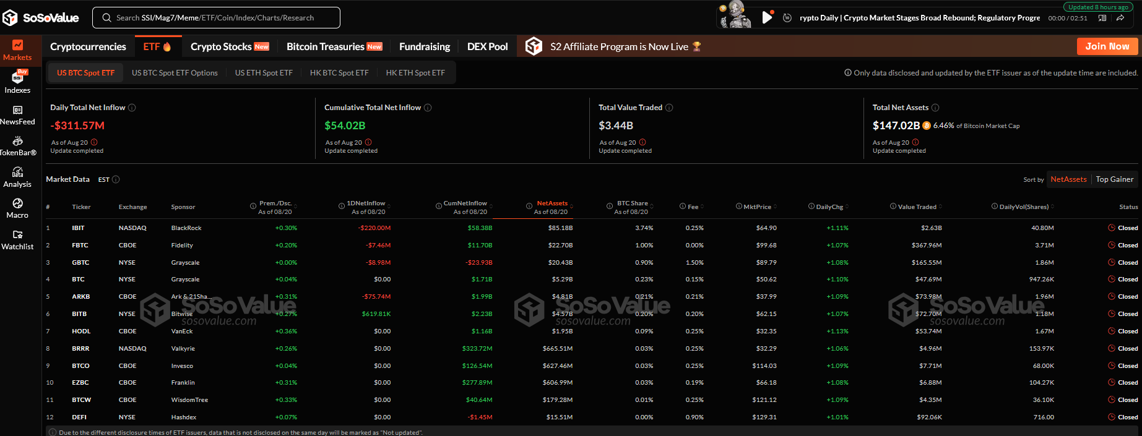
Task: Show Fee column info icon
Action: tap(683, 207)
